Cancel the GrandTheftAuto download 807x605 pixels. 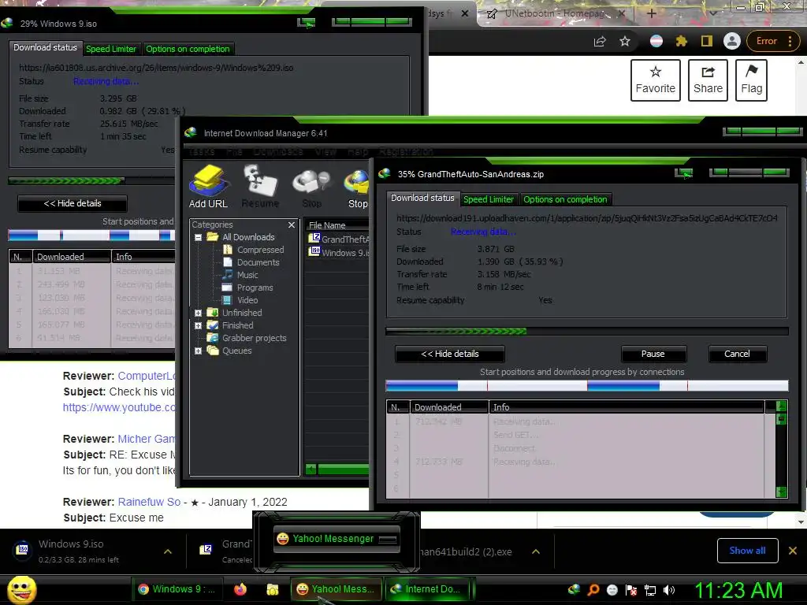pos(737,354)
